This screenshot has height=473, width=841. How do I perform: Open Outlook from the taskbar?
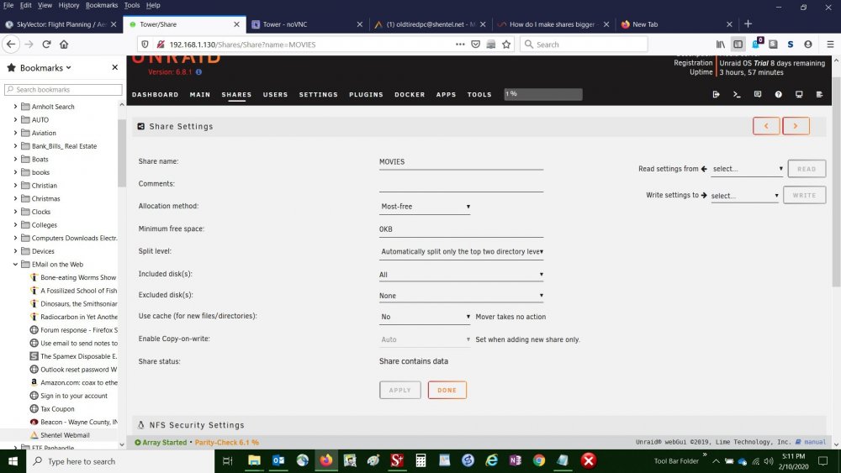point(278,460)
